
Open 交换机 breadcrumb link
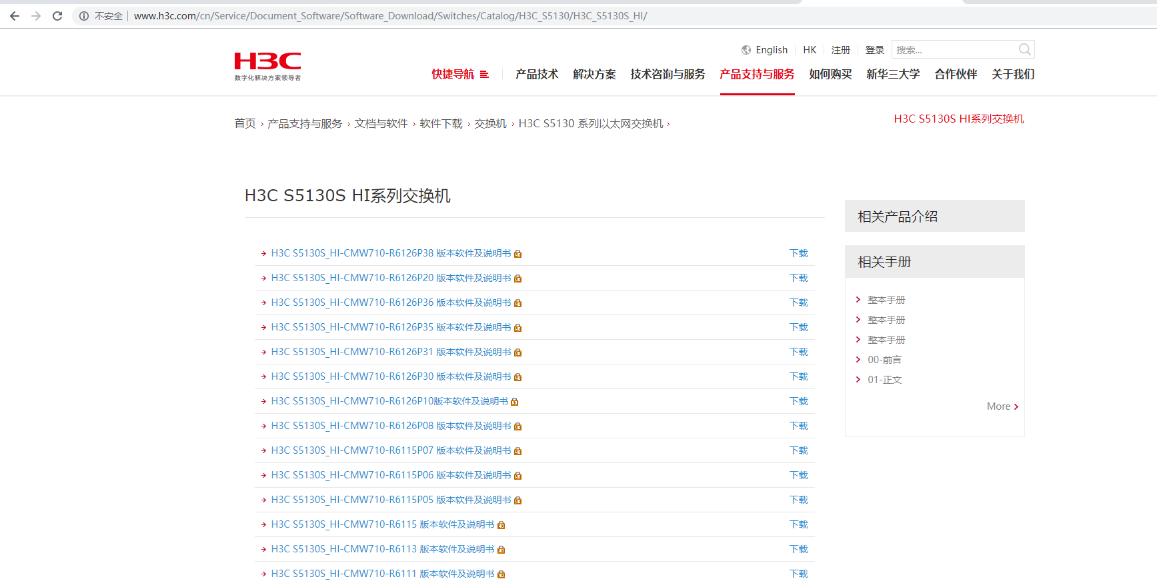(490, 123)
